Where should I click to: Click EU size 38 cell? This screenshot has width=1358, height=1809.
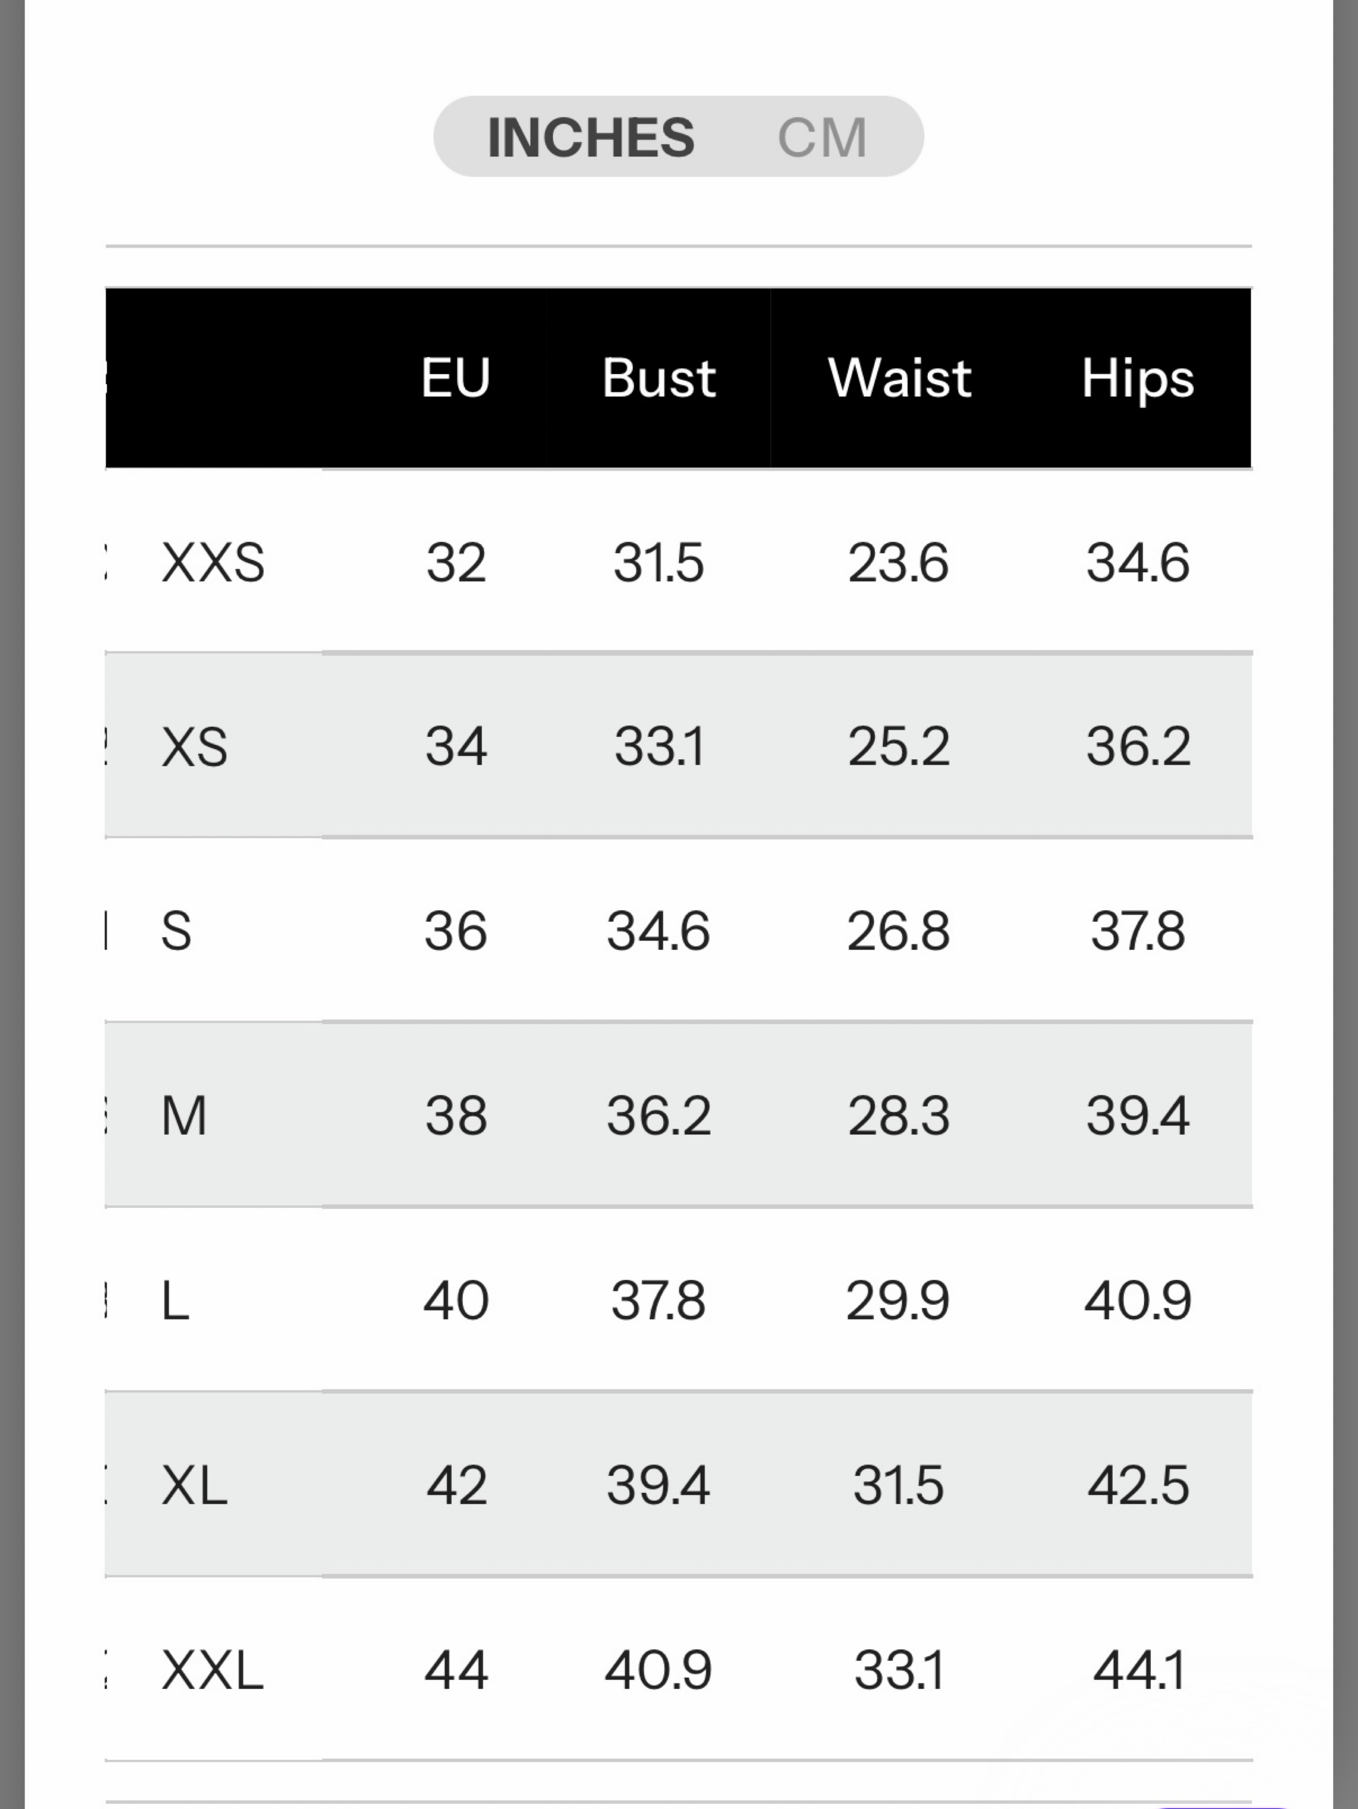(456, 1115)
